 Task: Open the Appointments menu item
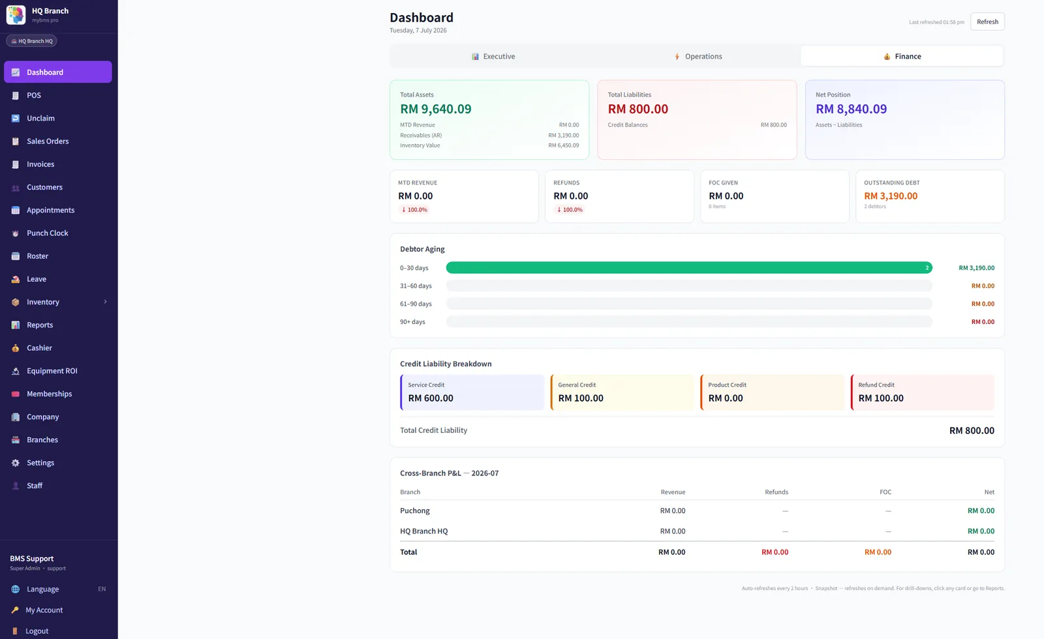pos(58,210)
